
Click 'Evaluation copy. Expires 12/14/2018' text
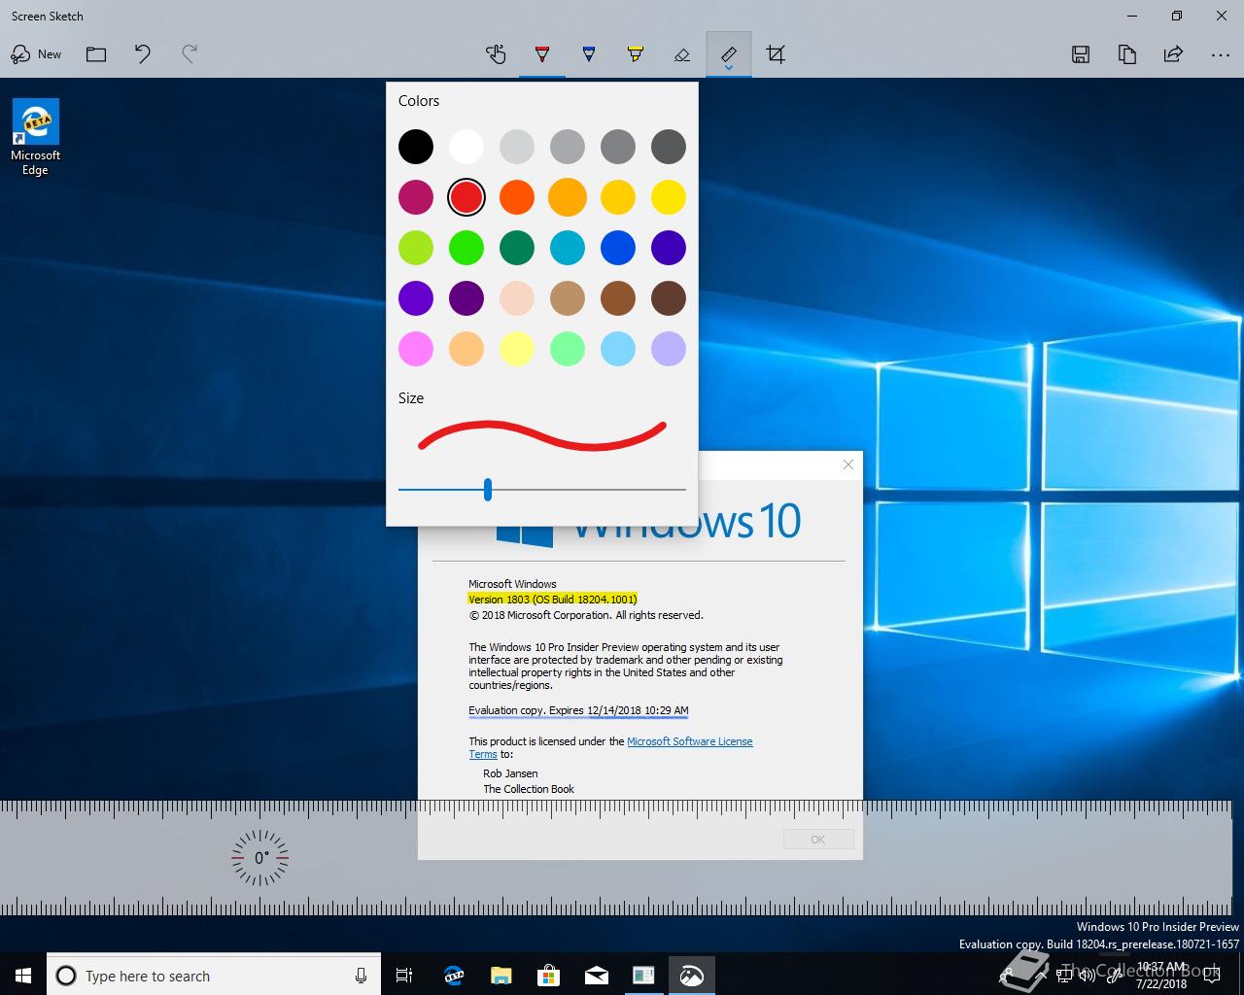[x=555, y=710]
